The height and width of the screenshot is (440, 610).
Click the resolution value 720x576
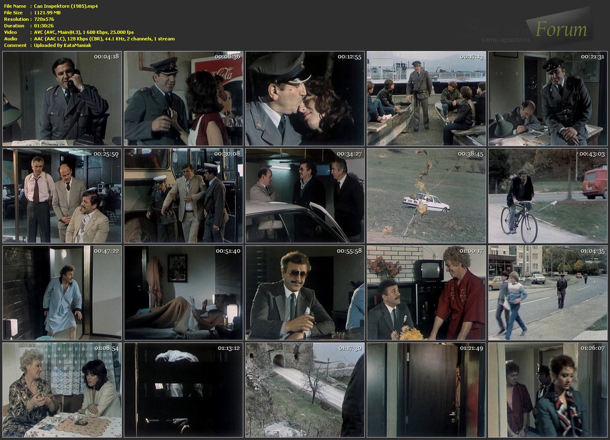(44, 19)
